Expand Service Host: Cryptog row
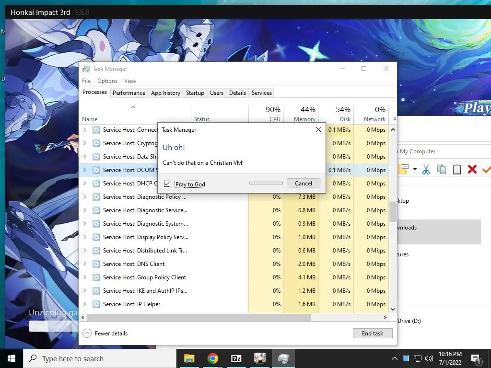This screenshot has width=491, height=368. tap(84, 143)
